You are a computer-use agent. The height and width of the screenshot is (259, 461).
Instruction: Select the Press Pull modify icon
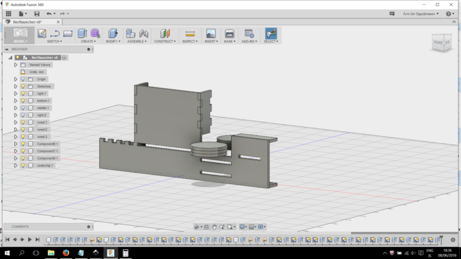tap(113, 33)
